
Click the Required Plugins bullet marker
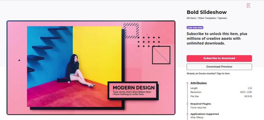click(187, 104)
